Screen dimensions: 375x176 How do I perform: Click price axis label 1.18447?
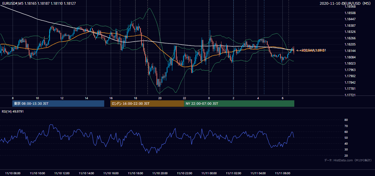[x=350, y=19]
